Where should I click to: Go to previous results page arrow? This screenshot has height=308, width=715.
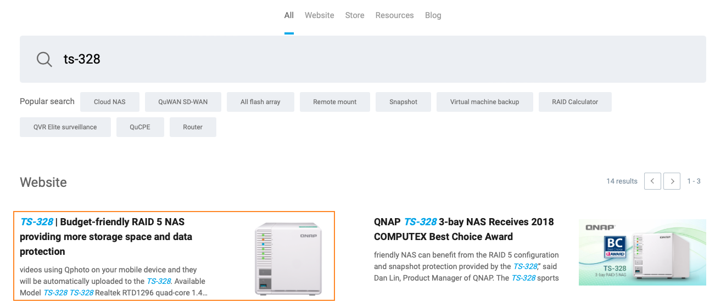pos(652,181)
